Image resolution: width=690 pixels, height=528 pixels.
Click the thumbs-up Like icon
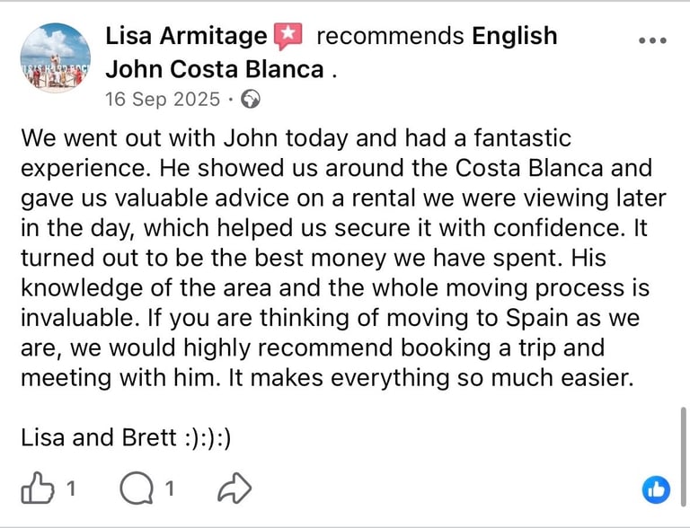pos(37,489)
